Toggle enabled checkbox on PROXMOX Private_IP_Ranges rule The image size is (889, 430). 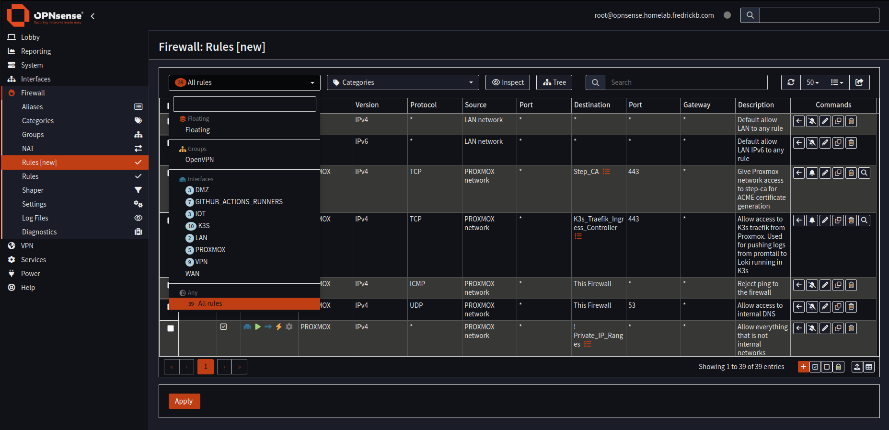pos(223,327)
